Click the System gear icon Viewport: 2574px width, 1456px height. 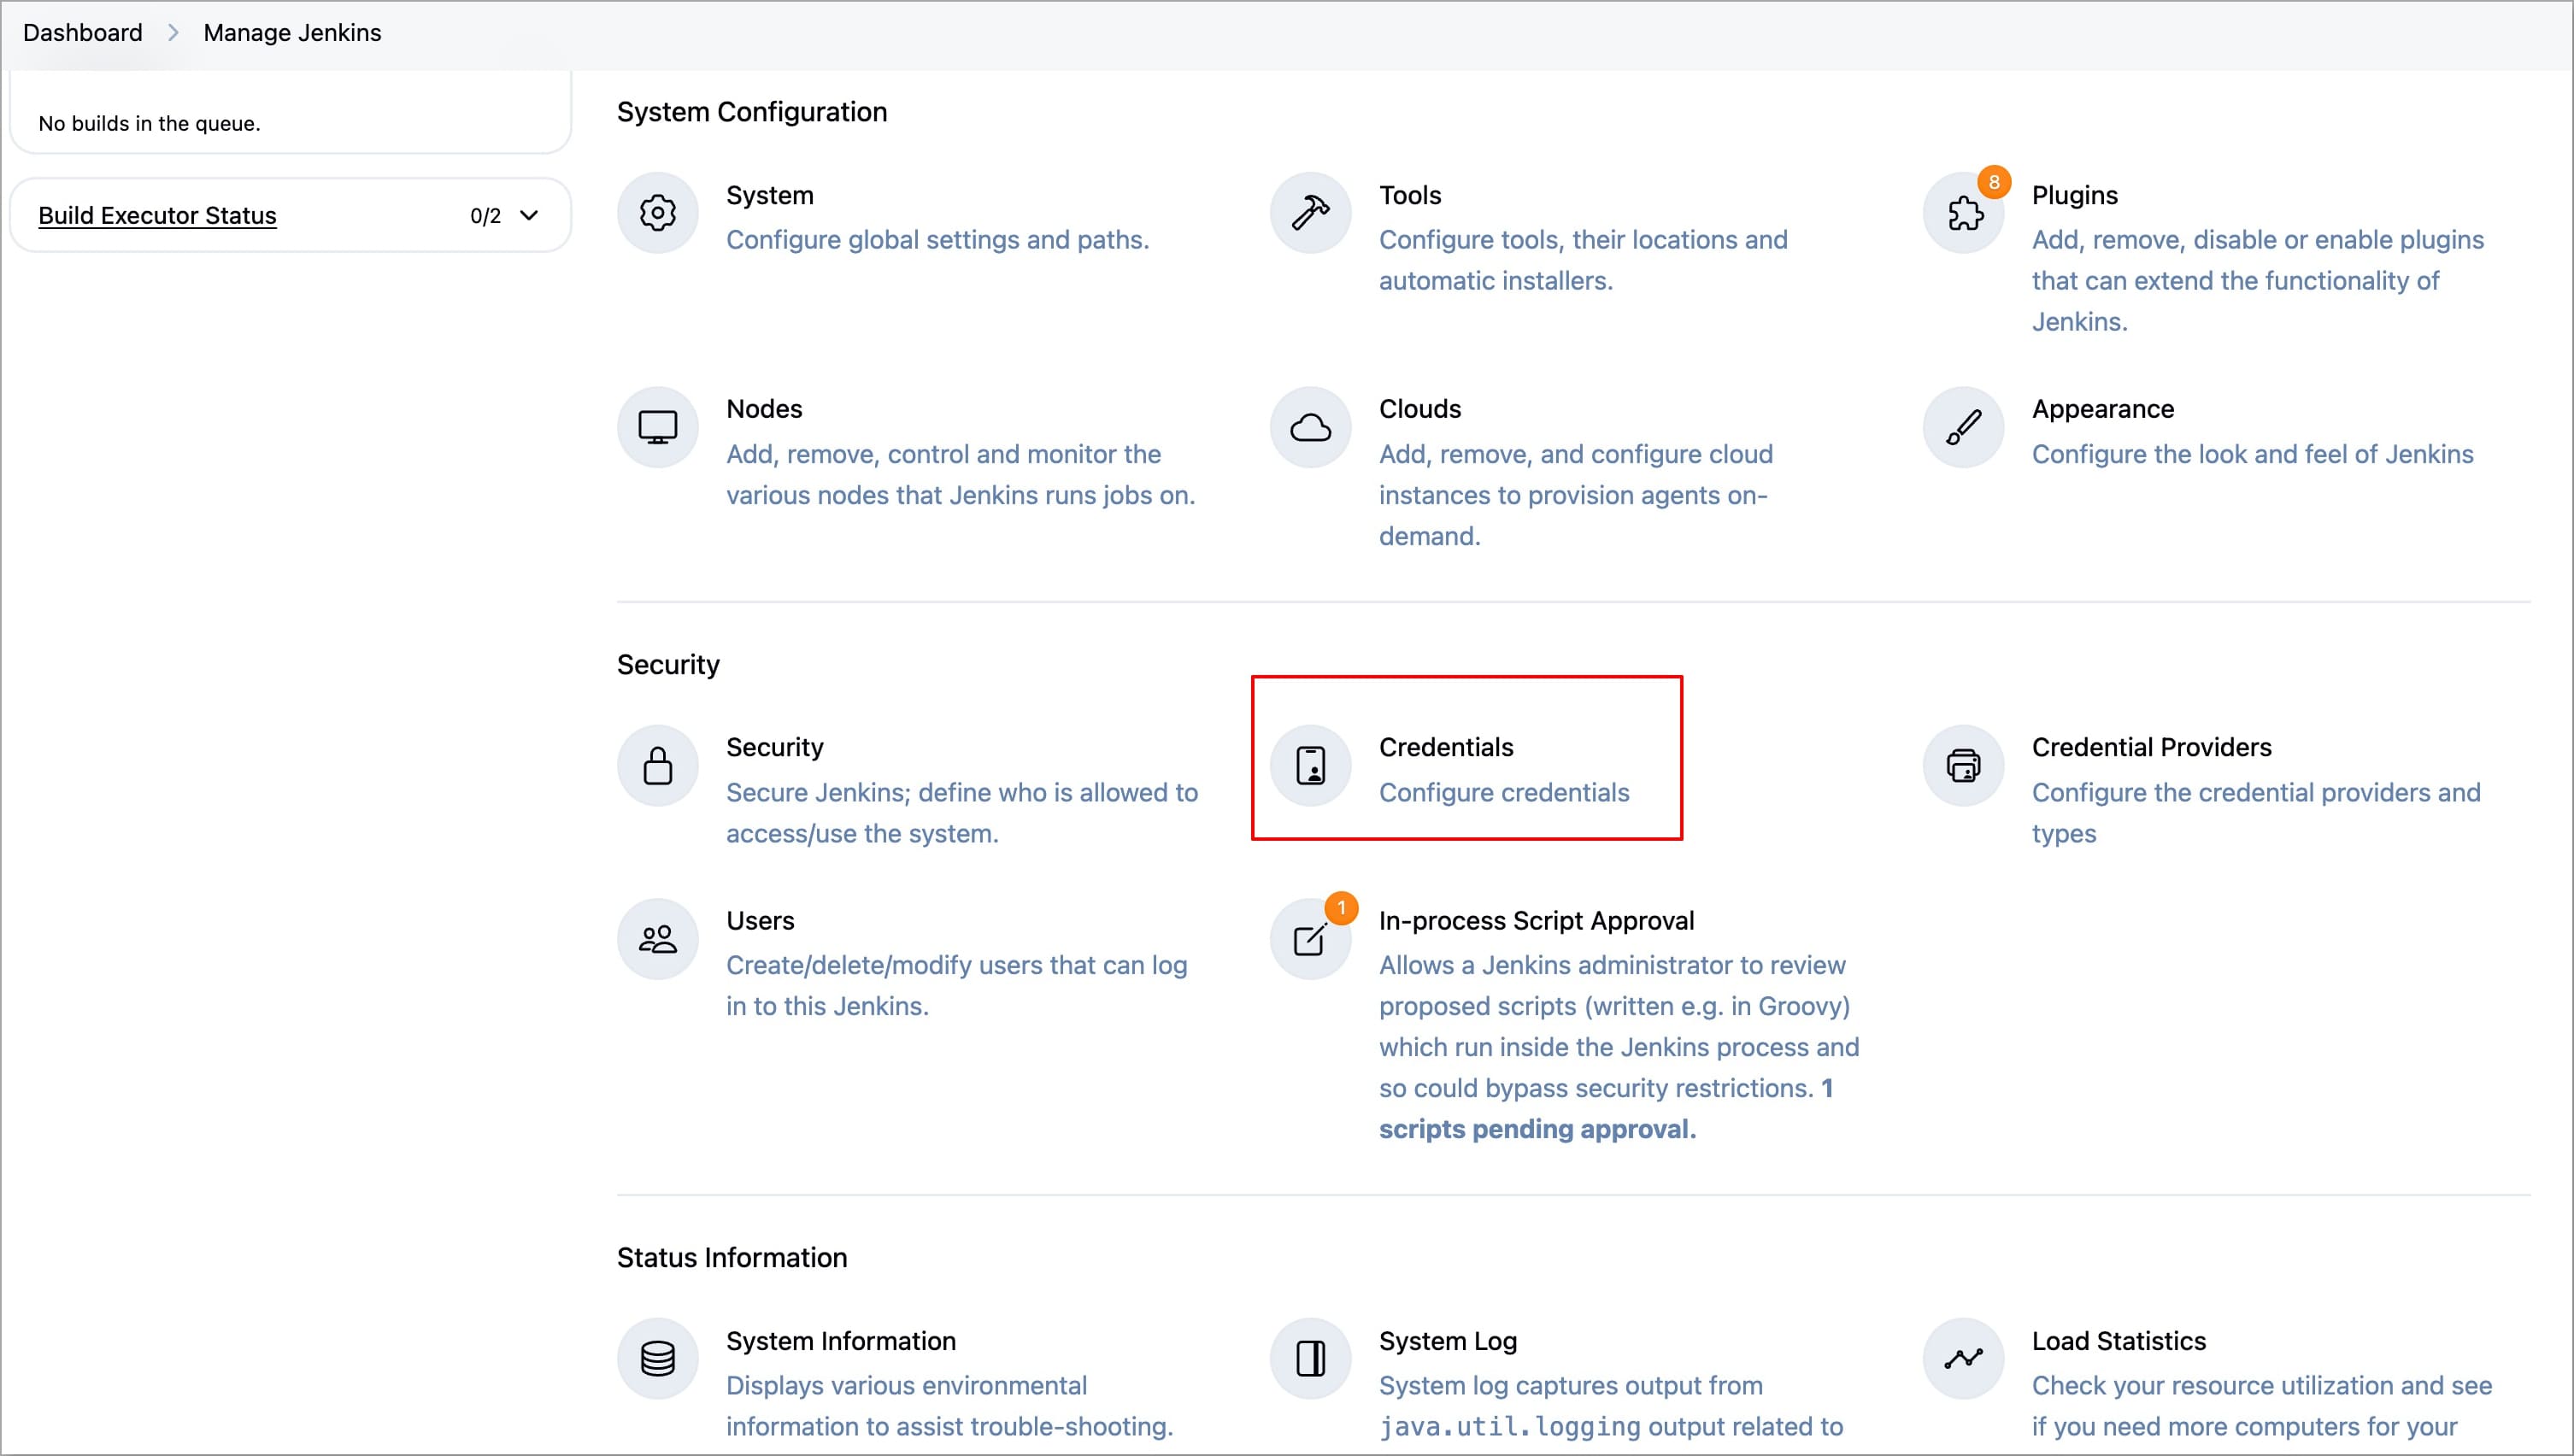657,213
